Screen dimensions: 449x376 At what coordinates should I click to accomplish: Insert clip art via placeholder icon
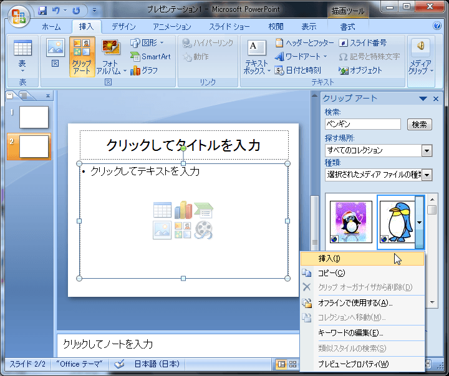point(183,230)
